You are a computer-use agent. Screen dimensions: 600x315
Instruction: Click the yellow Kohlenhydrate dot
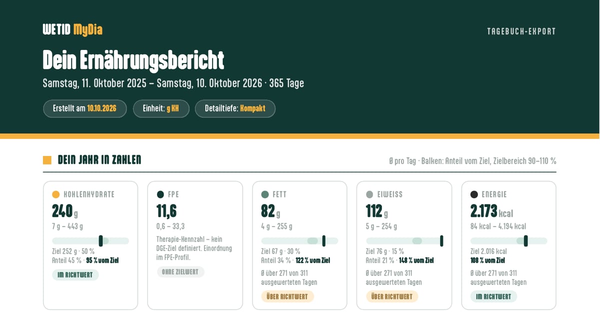(x=56, y=194)
